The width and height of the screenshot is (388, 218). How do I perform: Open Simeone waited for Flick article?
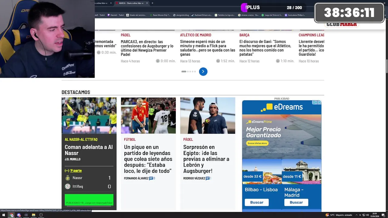[208, 48]
